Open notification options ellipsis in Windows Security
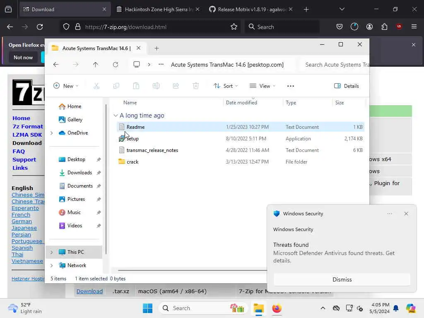This screenshot has width=424, height=318. point(389,214)
